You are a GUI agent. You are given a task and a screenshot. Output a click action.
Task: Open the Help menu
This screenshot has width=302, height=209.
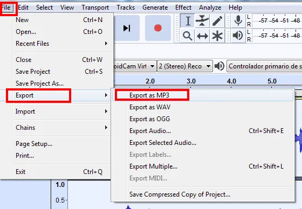pyautogui.click(x=235, y=8)
